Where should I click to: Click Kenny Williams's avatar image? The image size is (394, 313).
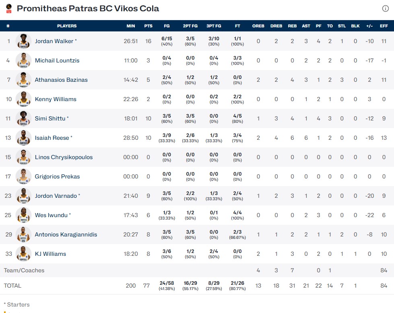click(24, 99)
